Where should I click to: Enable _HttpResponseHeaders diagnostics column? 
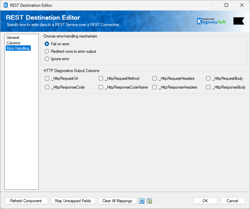155,87
